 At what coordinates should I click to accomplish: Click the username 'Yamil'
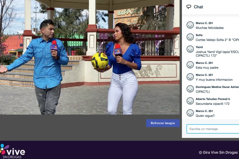(x=199, y=47)
